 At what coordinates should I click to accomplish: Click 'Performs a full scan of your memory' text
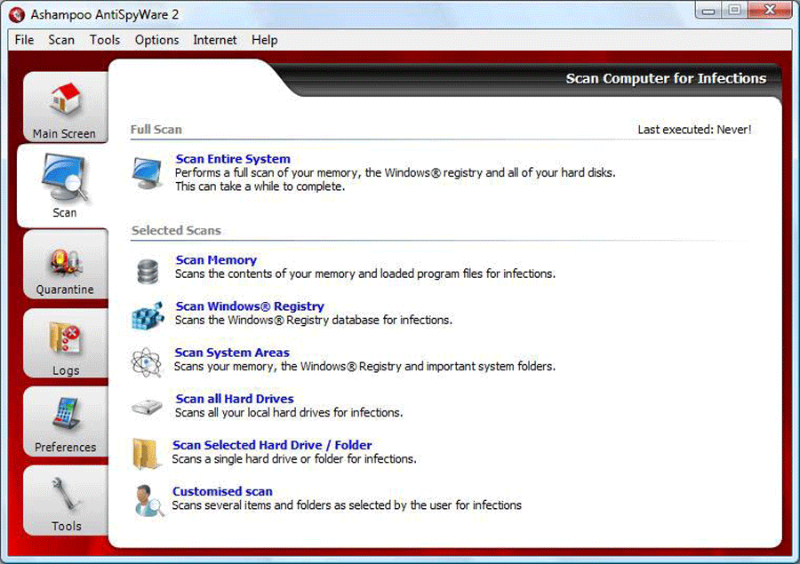click(396, 173)
